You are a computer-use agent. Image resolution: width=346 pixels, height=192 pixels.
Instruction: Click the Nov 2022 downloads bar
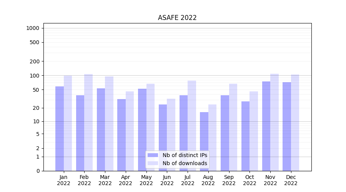click(x=274, y=122)
